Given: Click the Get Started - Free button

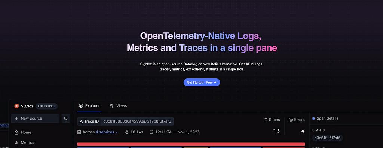Looking at the screenshot, I should point(202,83).
